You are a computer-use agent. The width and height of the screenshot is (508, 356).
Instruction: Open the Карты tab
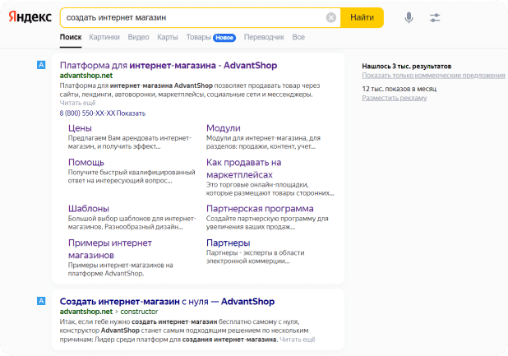tap(168, 37)
